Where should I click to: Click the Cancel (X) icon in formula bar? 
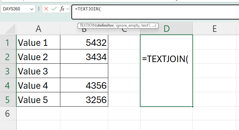[x=46, y=9]
